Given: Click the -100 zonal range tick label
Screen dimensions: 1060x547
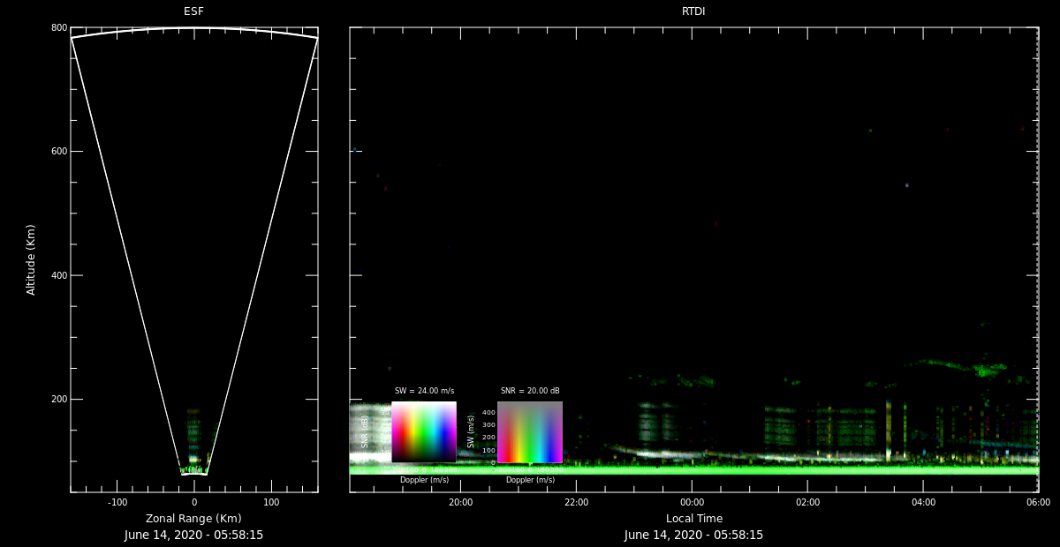Looking at the screenshot, I should [x=117, y=502].
